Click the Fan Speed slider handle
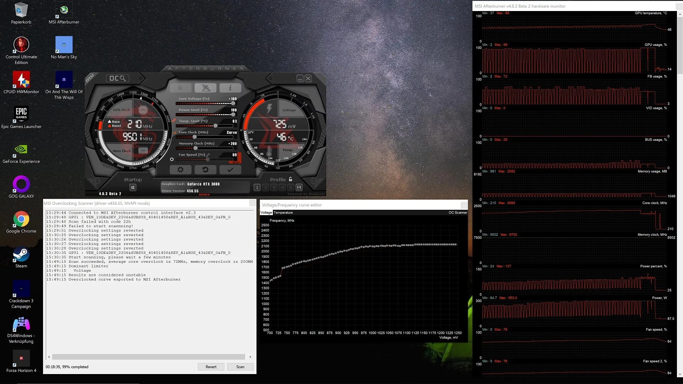Viewport: 683px width, 384px height. [207, 159]
